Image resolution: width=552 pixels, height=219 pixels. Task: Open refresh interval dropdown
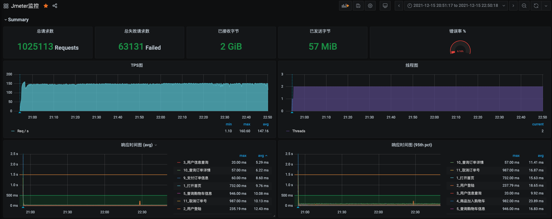(x=546, y=6)
